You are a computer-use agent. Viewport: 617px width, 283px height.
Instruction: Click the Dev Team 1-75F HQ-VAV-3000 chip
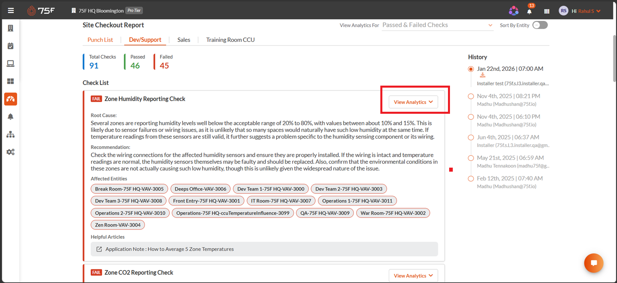coord(271,189)
